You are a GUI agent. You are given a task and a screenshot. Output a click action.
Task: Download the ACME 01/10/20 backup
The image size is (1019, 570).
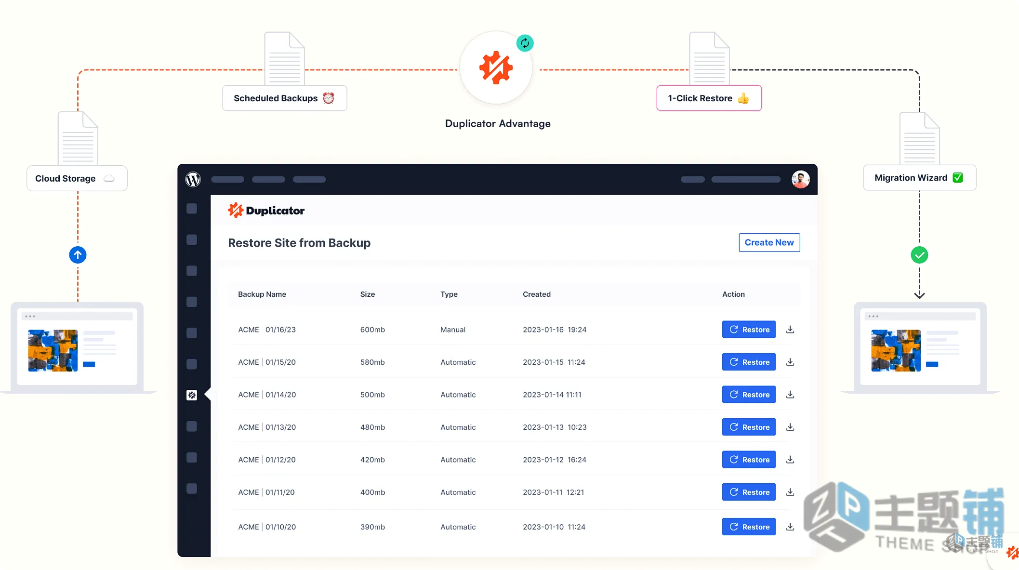(x=790, y=527)
